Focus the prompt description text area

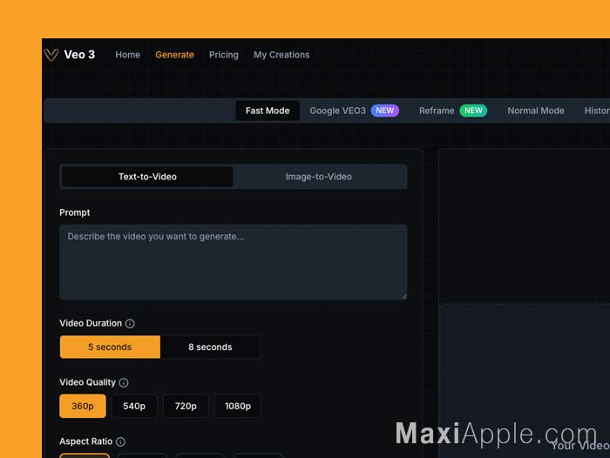coord(234,262)
